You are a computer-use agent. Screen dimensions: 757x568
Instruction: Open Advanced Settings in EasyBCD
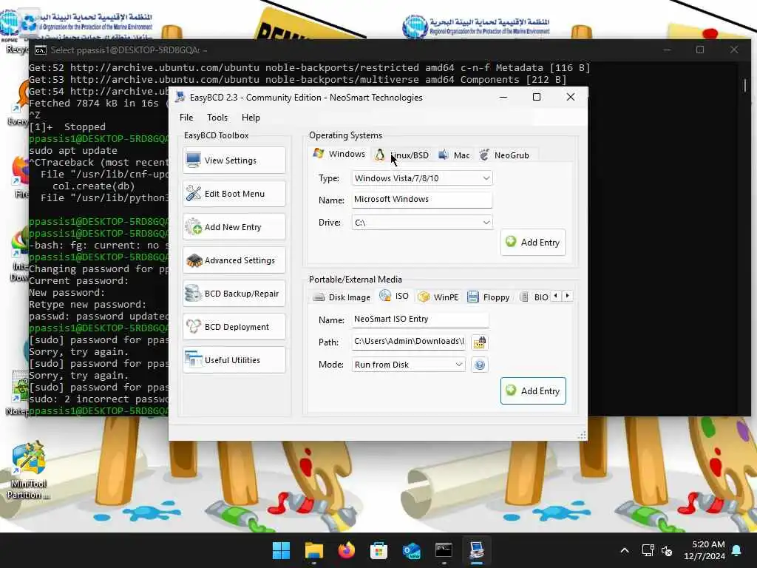(234, 260)
